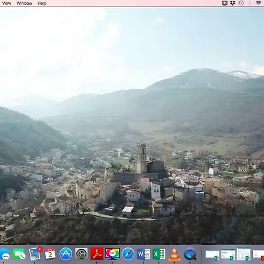Launch Safari browser from the dock
This screenshot has height=264, width=264.
[128, 254]
